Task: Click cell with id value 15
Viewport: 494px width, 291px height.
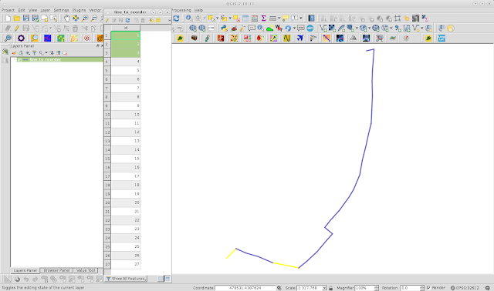Action: [x=125, y=159]
